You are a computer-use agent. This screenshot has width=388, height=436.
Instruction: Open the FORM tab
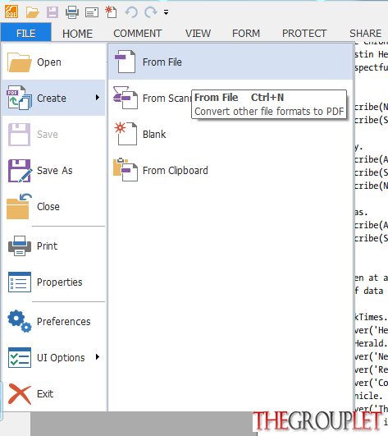[246, 34]
